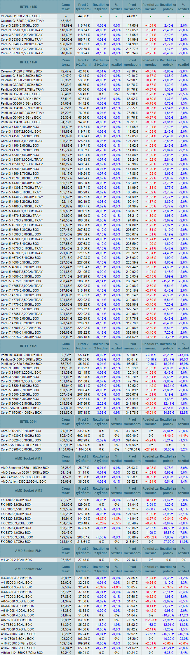Select the Pentium G3470 3,6GHz BOX row name
Image resolution: width=190 pixels, height=655 pixels.
(21, 122)
